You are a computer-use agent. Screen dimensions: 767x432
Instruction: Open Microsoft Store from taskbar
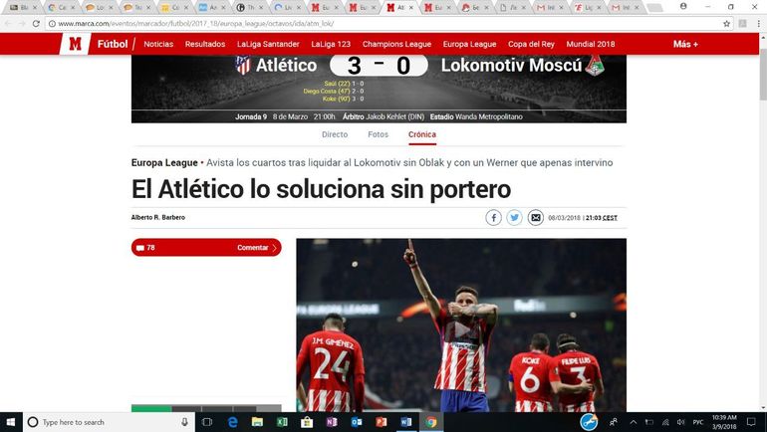pyautogui.click(x=307, y=422)
